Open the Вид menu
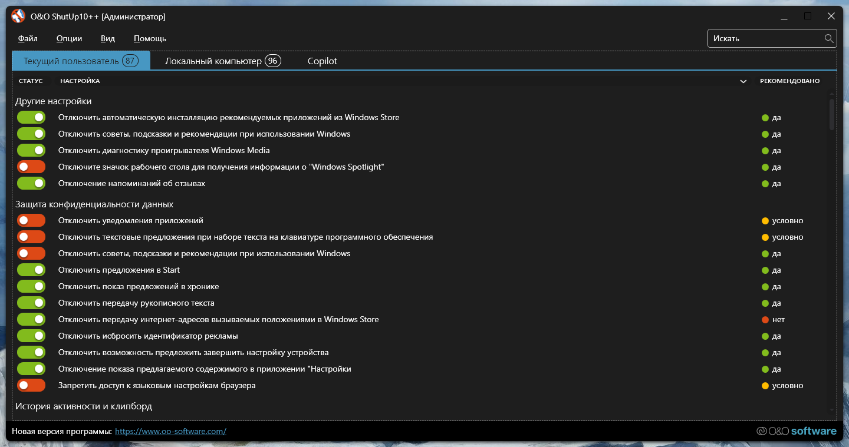Screen dimensions: 849x447 pos(108,38)
